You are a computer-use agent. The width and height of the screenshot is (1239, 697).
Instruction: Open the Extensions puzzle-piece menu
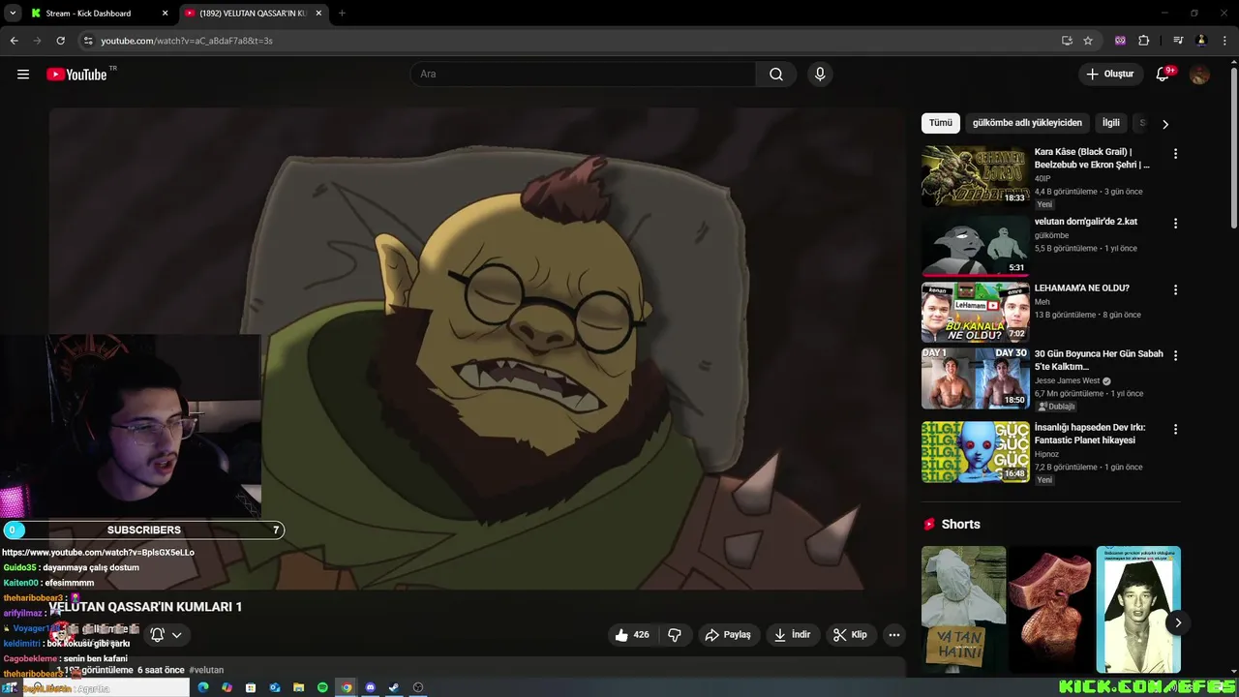(1144, 41)
